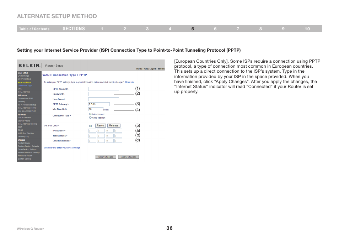Click the Clear Changes button
This screenshot has width=339, height=238.
tap(106, 157)
